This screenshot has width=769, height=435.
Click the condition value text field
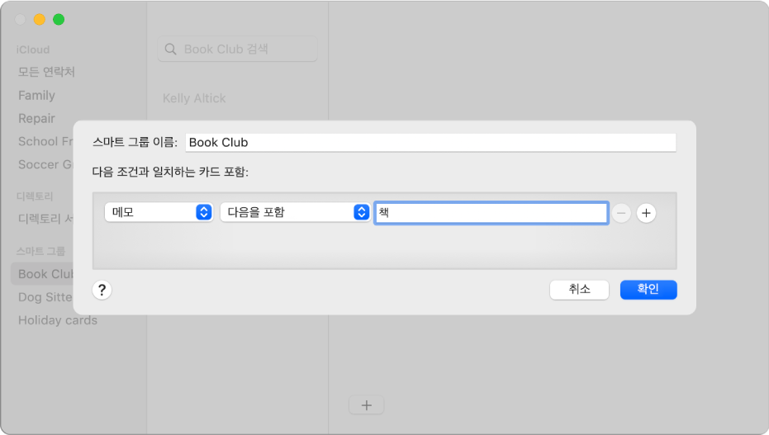[x=491, y=213]
